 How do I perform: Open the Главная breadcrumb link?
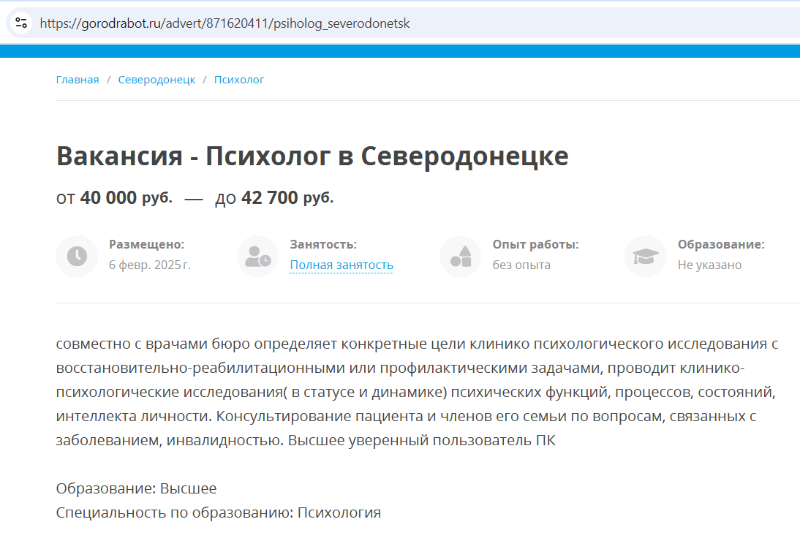click(x=78, y=80)
